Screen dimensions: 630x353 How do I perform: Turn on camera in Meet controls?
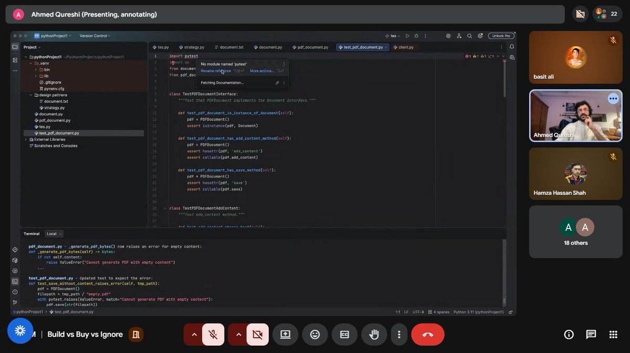(x=257, y=335)
